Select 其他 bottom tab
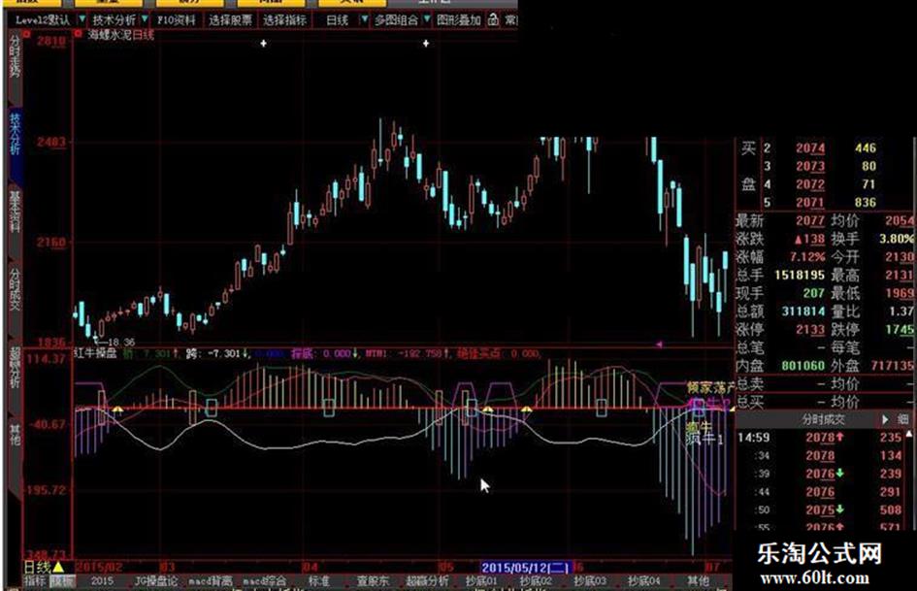917x591 pixels. [x=699, y=581]
